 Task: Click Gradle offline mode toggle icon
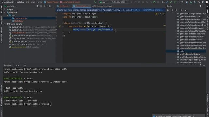coord(181,10)
